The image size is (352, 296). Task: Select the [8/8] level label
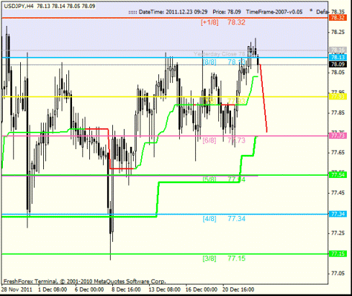click(209, 63)
